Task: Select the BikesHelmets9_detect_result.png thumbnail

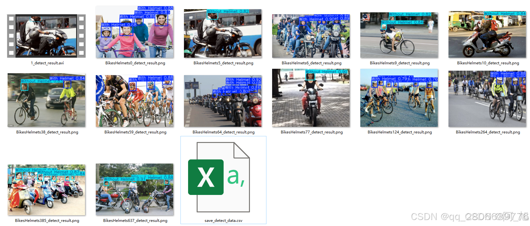Action: [399, 35]
